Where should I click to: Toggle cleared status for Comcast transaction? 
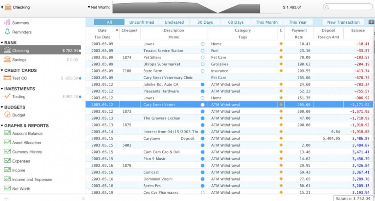click(202, 172)
